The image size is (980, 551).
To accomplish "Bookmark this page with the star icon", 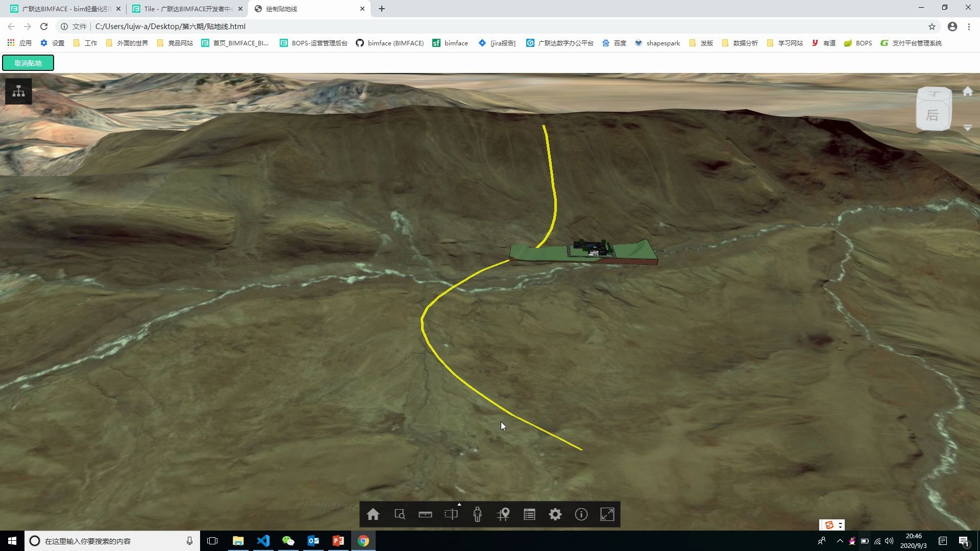I will click(932, 27).
